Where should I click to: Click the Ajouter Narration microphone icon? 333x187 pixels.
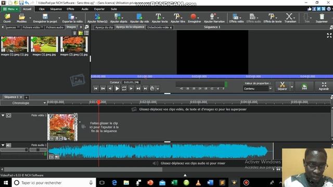214,18
